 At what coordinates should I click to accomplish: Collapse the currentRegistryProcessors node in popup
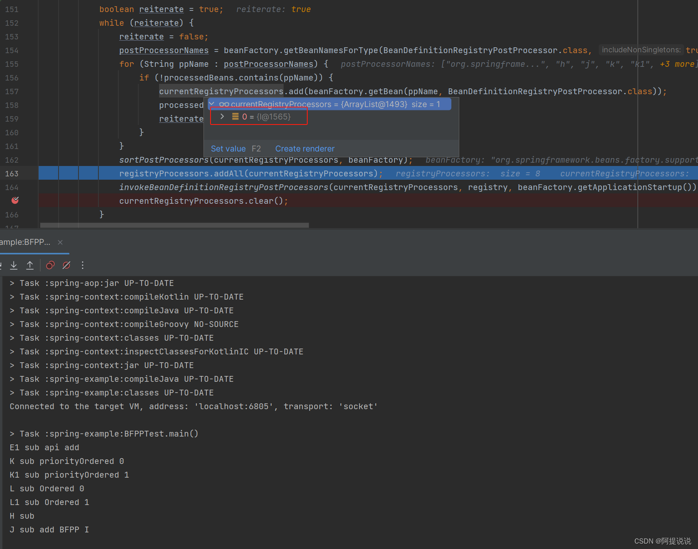(x=212, y=104)
